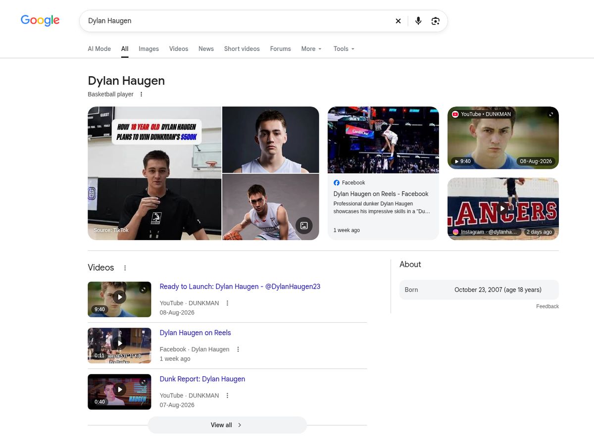The width and height of the screenshot is (594, 443).
Task: Click the search input field
Action: [x=238, y=21]
